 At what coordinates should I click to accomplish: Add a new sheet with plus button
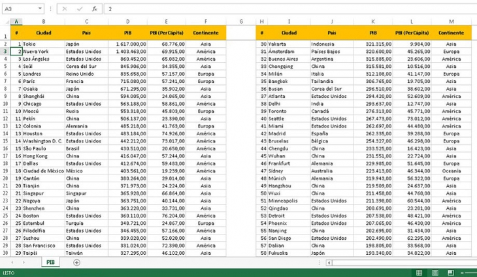76,263
